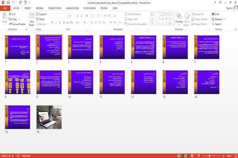Open the Shape Fill dropdown
This screenshot has width=238, height=158.
coord(198,14)
